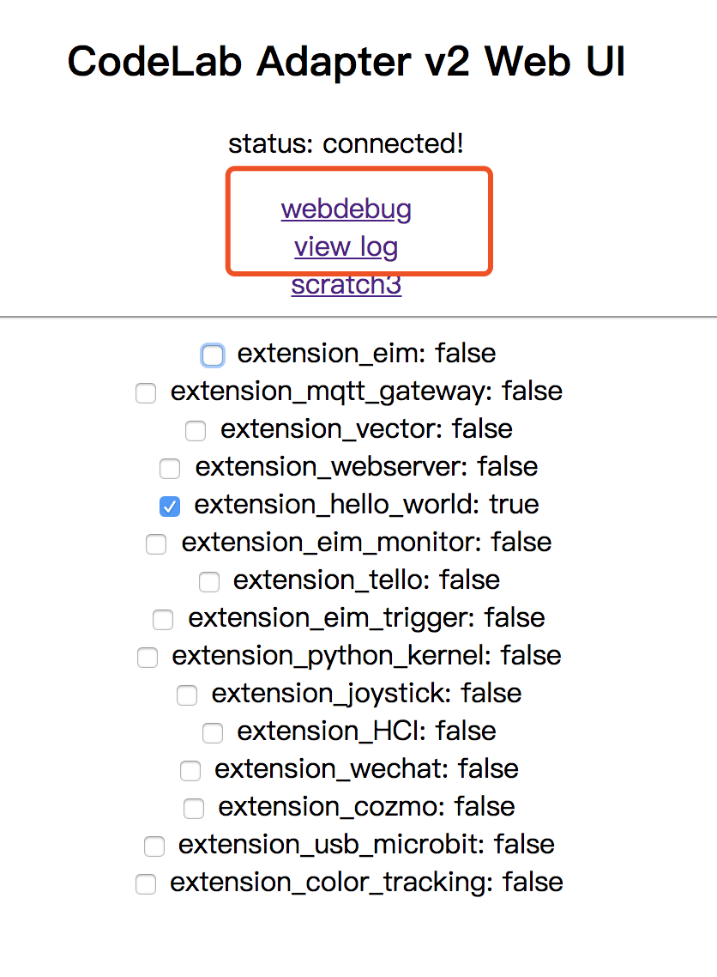Open the scratch3 link
The image size is (717, 977).
click(346, 285)
